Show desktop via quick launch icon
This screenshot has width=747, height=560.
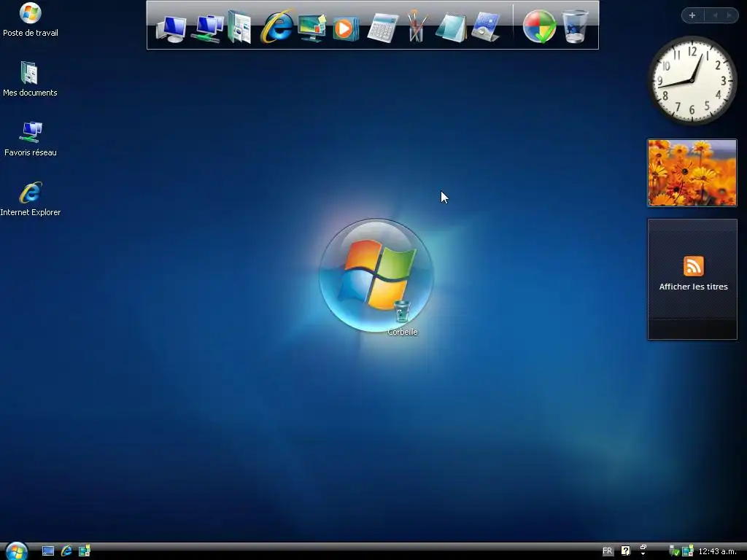tap(48, 551)
